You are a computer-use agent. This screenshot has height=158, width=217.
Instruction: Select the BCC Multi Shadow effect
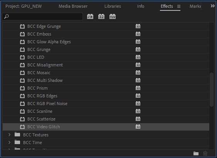point(45,80)
